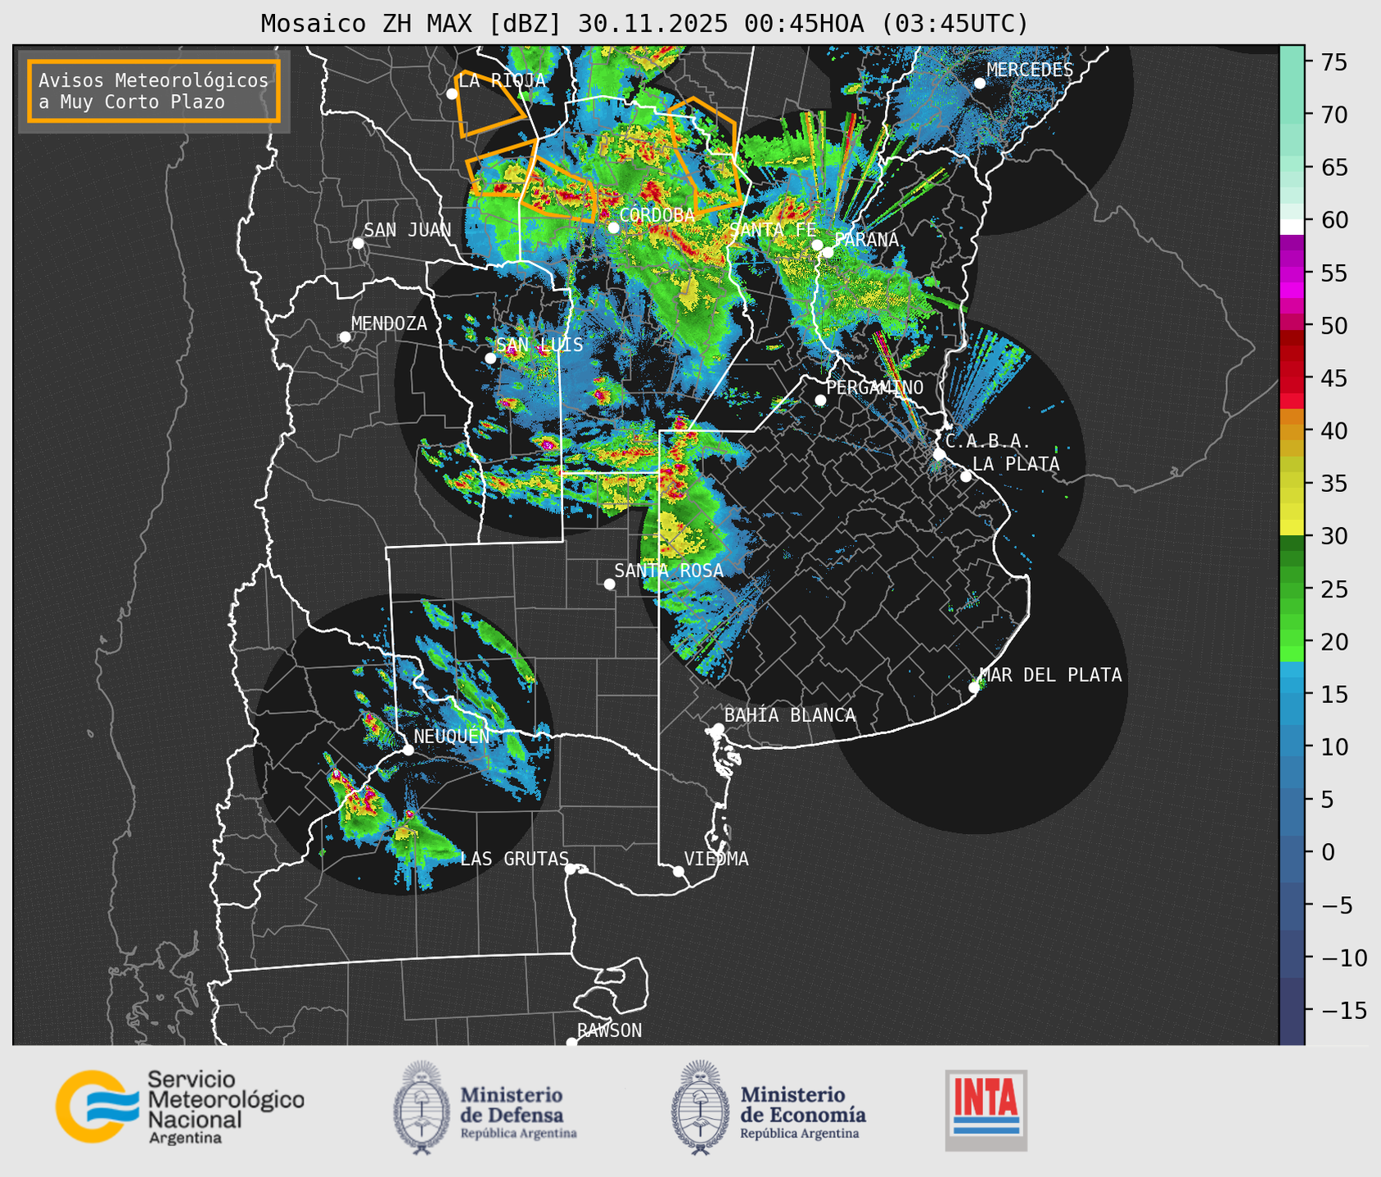Click the LA RIOJA city label
Viewport: 1381px width, 1177px height.
(501, 80)
